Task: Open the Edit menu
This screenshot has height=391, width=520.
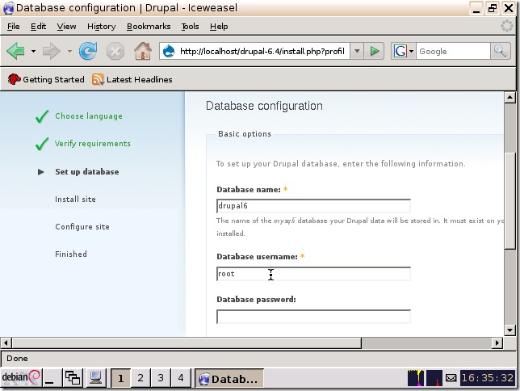Action: (x=38, y=26)
